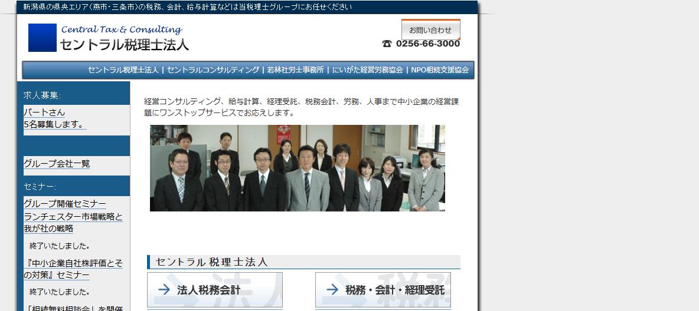Click the 求人募集: sidebar heading
Screen dimensions: 699x311
coord(43,95)
